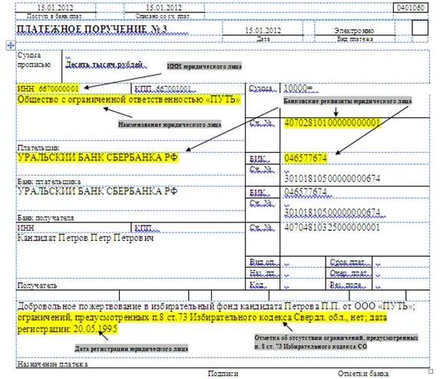Click callout "ИНН юридического лица"
Screen dimensions: 443x379
pos(204,67)
